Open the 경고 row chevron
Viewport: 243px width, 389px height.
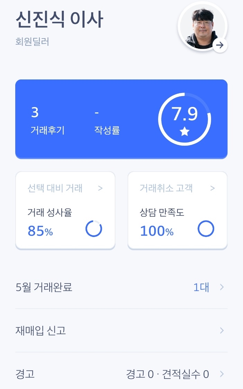pos(222,374)
